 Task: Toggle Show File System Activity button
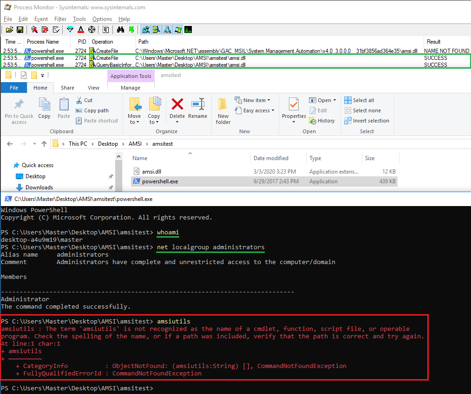click(x=156, y=30)
